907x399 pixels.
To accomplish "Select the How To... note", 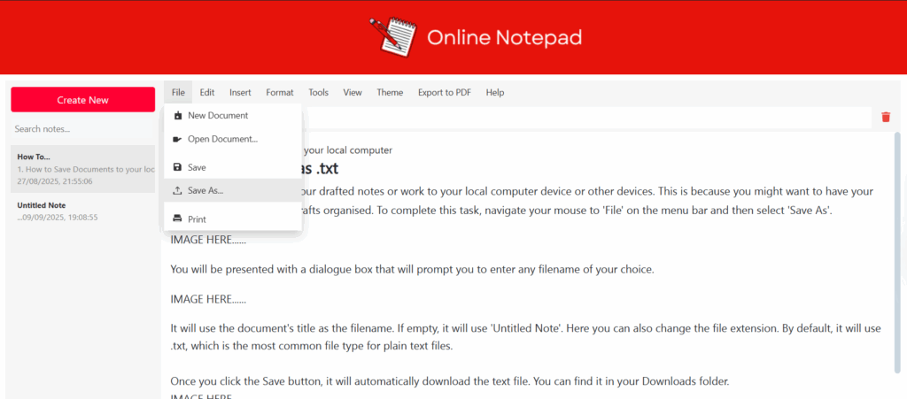I will (x=82, y=168).
